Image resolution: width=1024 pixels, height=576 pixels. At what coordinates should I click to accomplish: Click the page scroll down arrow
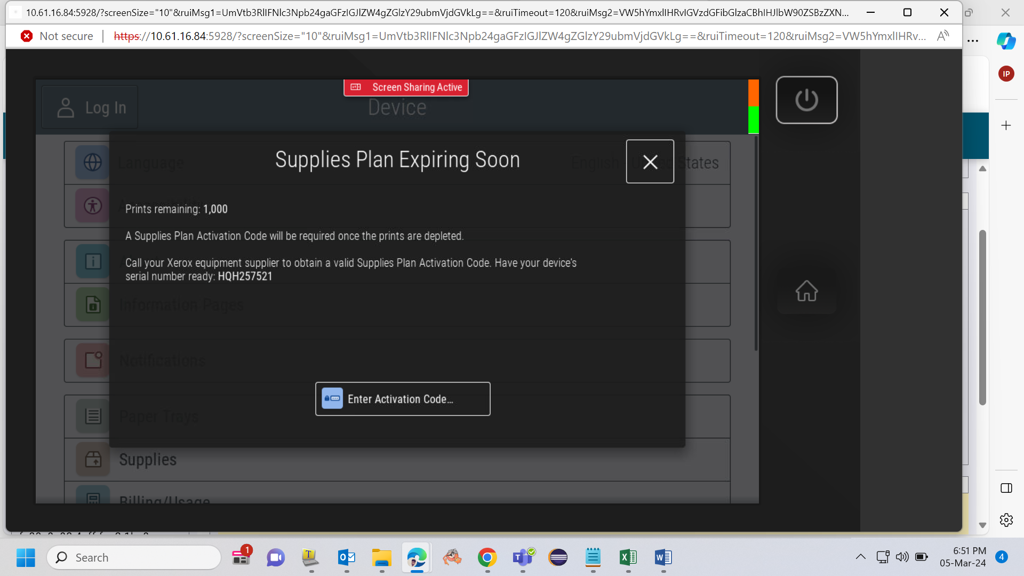point(982,525)
